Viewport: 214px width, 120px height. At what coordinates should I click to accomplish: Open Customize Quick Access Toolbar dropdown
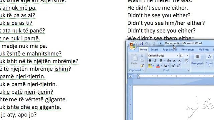(x=160, y=44)
